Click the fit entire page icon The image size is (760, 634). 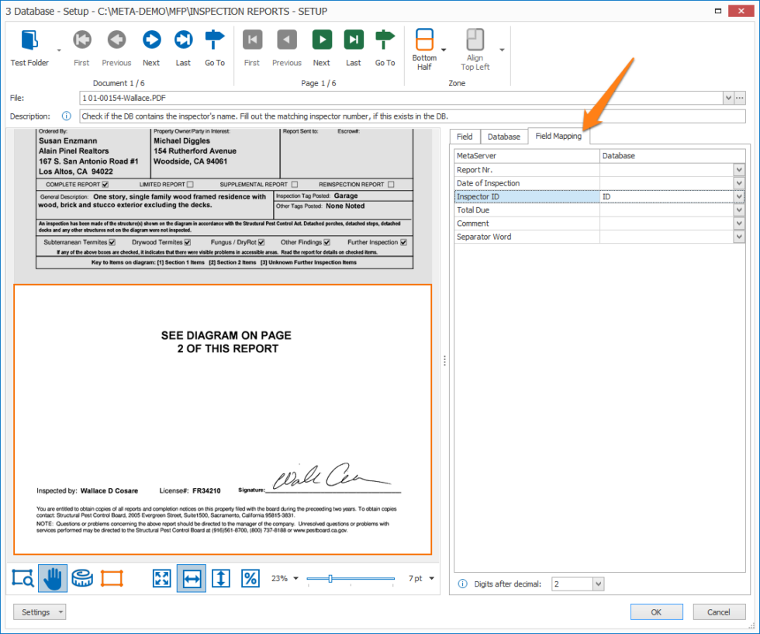pos(161,578)
